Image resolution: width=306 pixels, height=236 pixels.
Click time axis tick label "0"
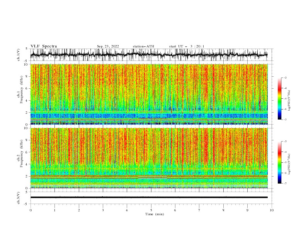tap(31, 210)
